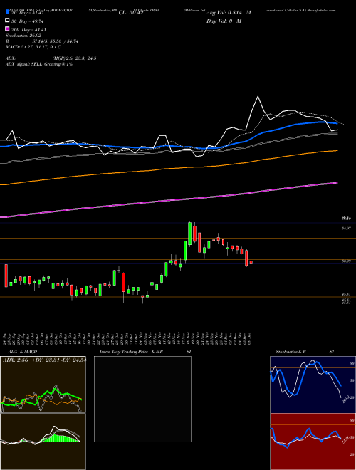This screenshot has width=356, height=470.
Task: Click the last red candlestick on the right
Action: pyautogui.click(x=251, y=263)
